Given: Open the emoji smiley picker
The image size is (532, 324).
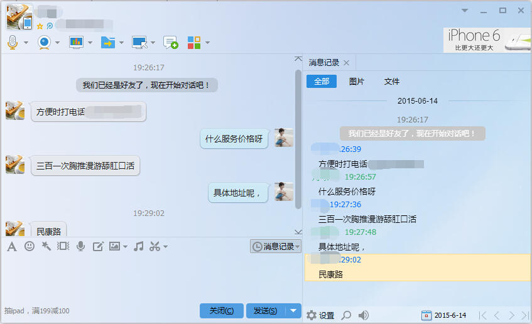Looking at the screenshot, I should [x=30, y=246].
